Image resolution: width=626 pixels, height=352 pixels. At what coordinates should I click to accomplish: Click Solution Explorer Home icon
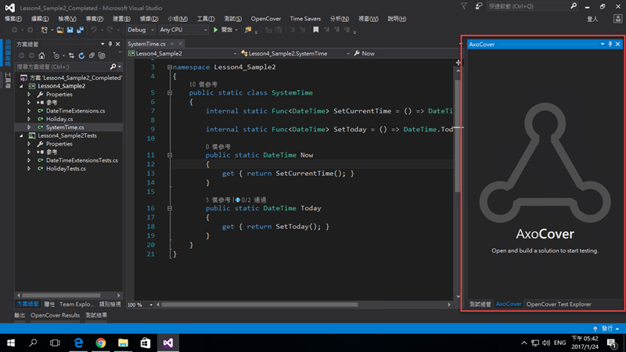(41, 56)
